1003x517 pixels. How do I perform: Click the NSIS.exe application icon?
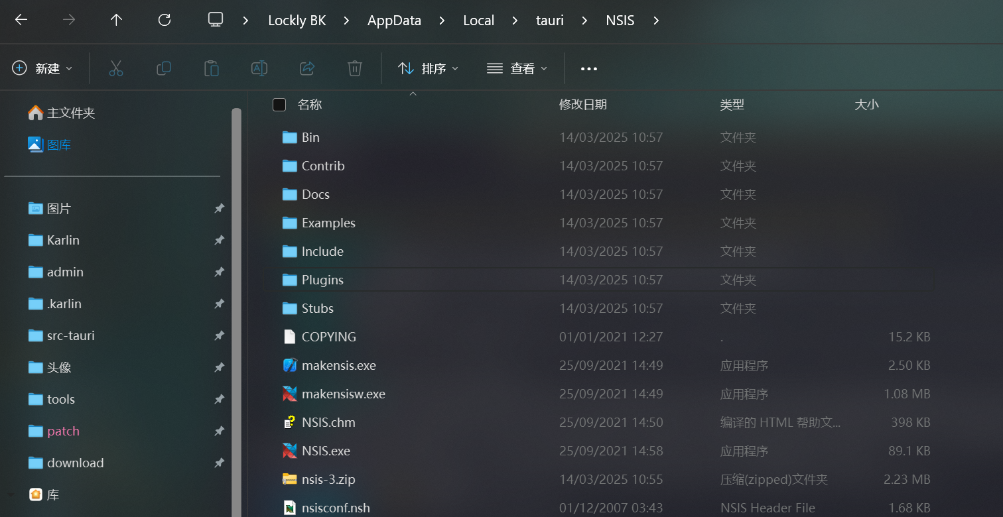[290, 451]
